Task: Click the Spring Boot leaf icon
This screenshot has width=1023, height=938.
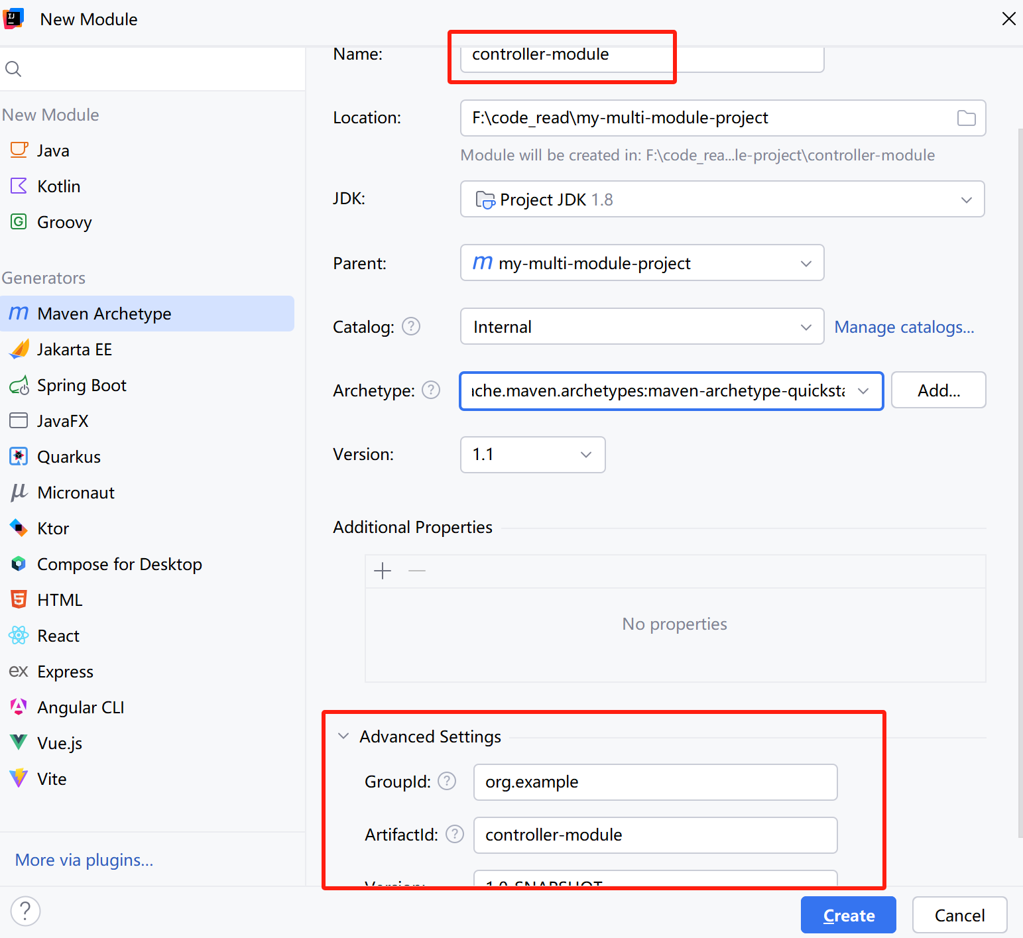Action: click(19, 384)
